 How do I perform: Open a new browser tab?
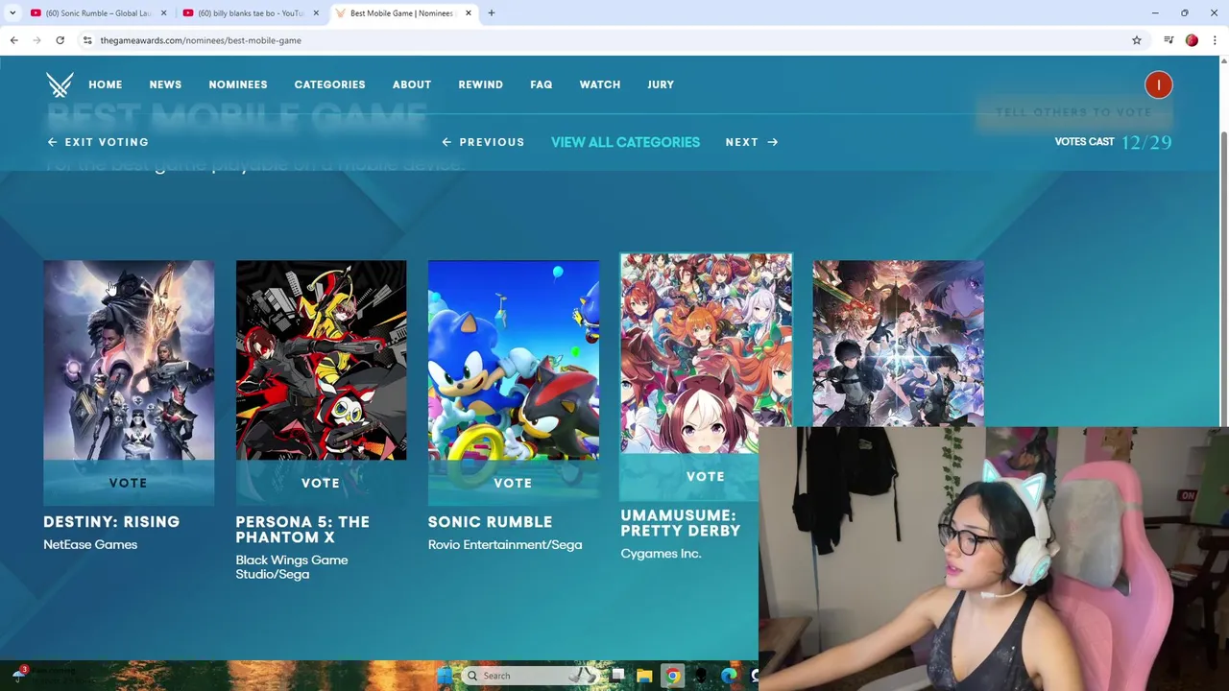pyautogui.click(x=491, y=12)
